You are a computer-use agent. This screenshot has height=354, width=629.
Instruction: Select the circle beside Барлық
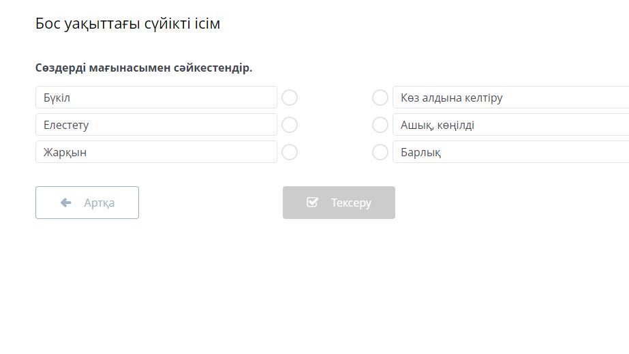(x=380, y=152)
